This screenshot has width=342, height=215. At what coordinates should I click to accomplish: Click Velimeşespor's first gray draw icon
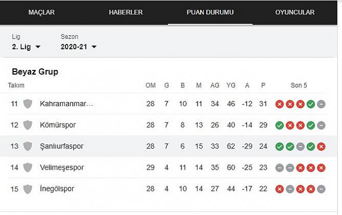280,168
